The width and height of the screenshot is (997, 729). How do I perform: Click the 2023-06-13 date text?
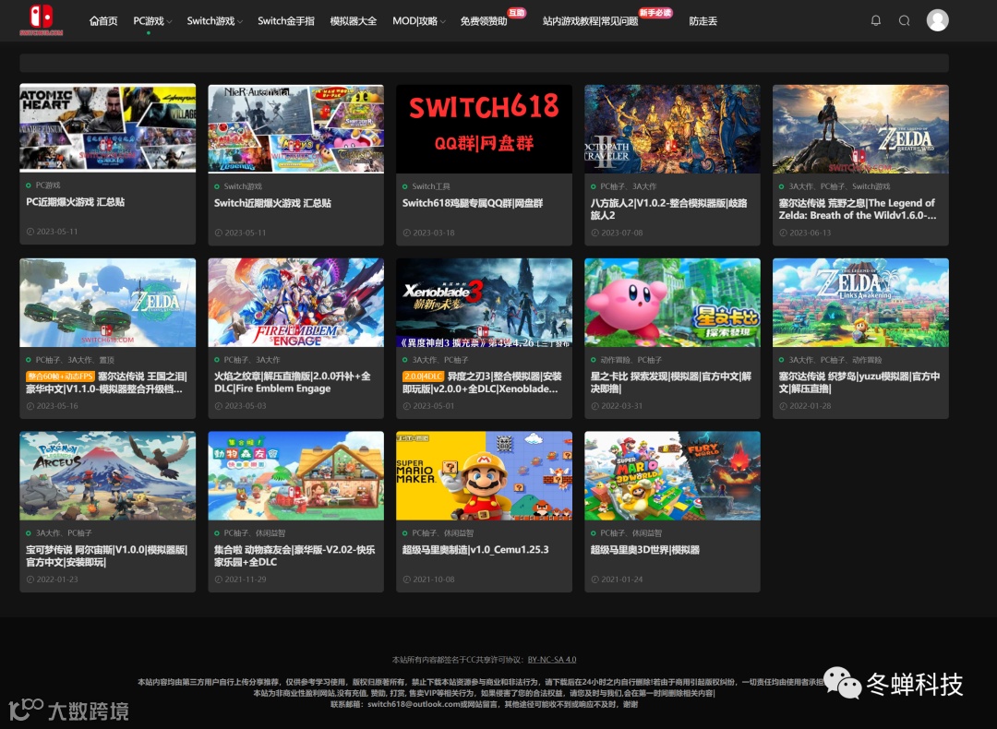pyautogui.click(x=811, y=233)
